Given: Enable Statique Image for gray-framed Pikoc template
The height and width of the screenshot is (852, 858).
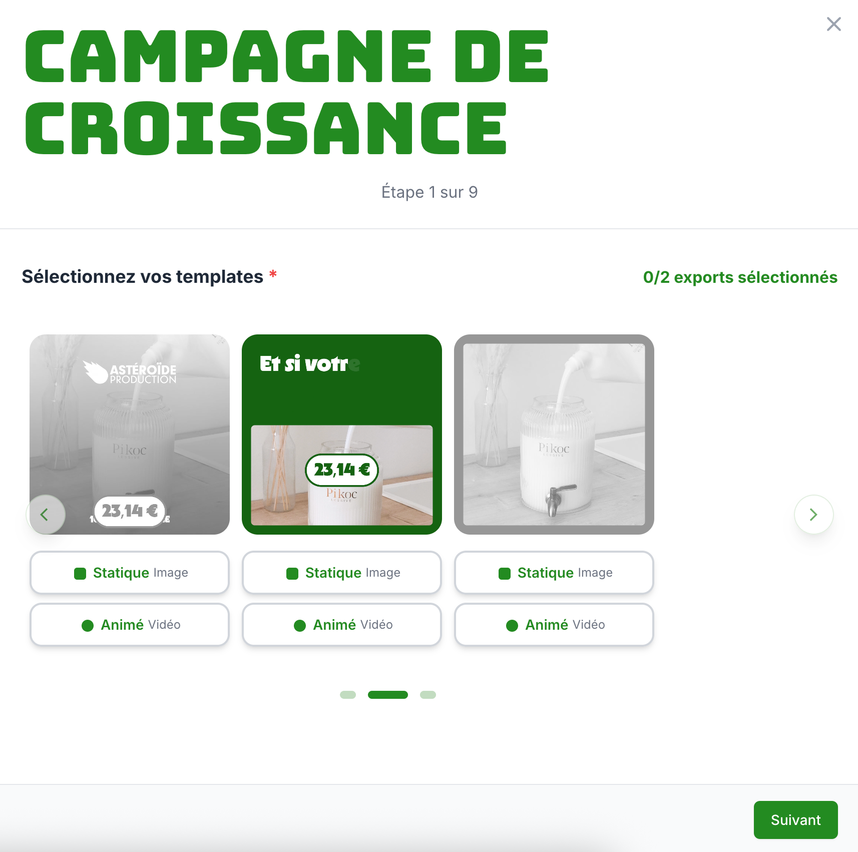Looking at the screenshot, I should (554, 572).
